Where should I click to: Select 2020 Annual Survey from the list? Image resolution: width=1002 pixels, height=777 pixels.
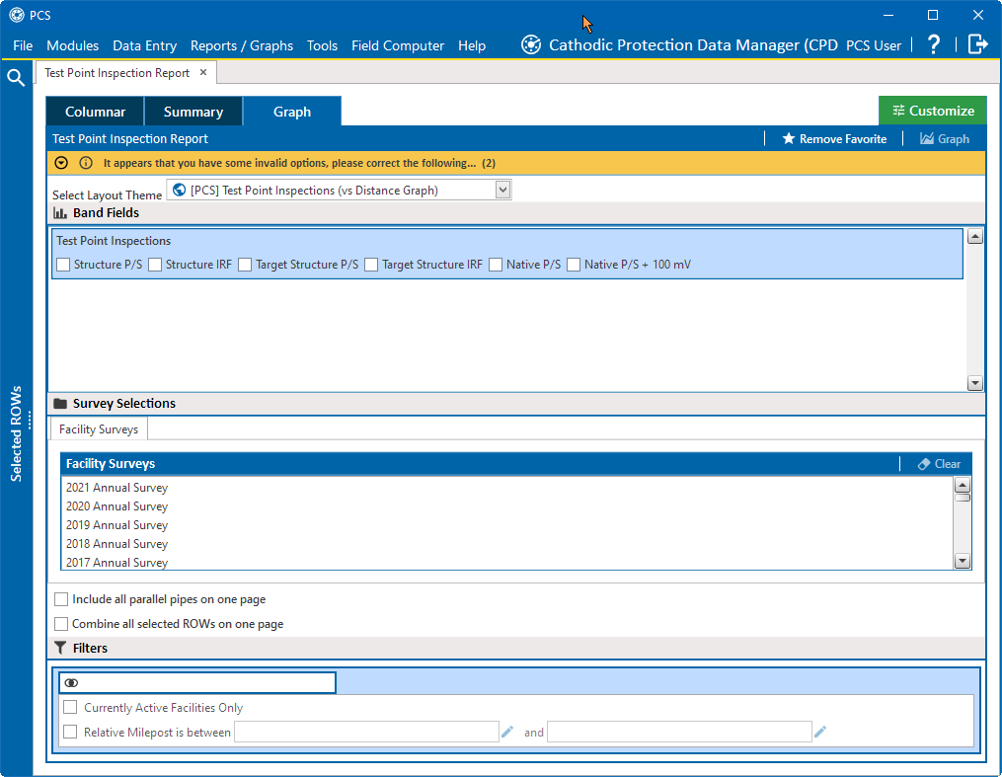click(116, 505)
